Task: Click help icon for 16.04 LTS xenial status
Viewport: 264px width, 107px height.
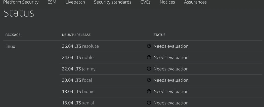Action: click(x=149, y=103)
